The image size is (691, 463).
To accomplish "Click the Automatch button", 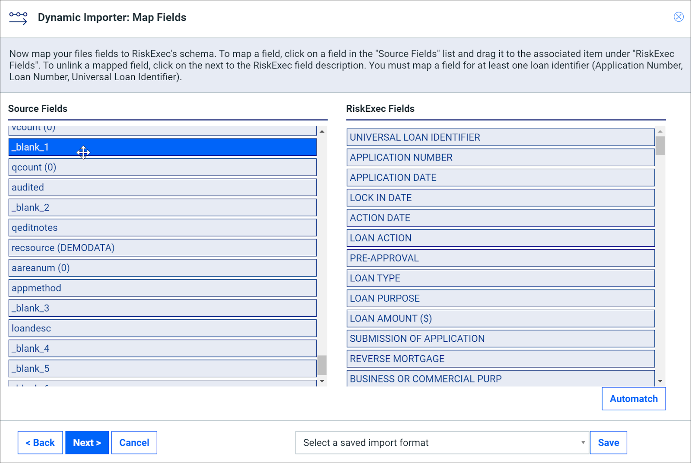I will coord(634,399).
